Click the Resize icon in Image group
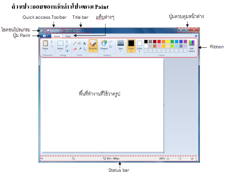This screenshot has height=173, width=228. [x=67, y=46]
